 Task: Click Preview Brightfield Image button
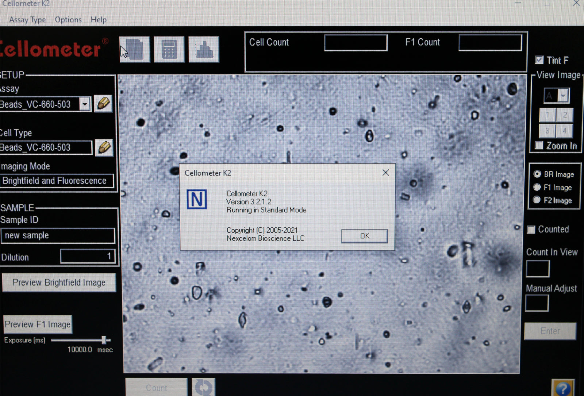(59, 282)
